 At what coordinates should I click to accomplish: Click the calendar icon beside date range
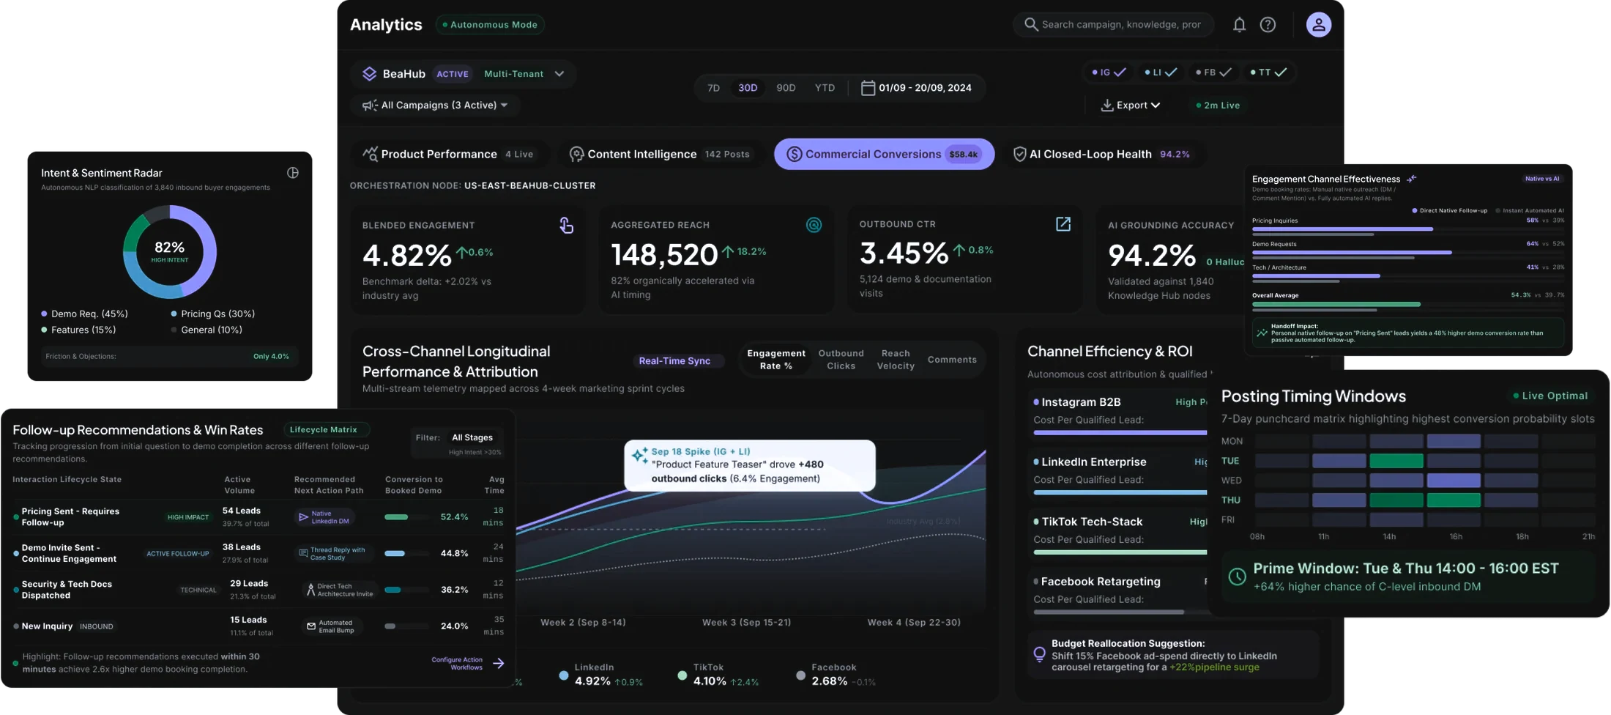(868, 88)
